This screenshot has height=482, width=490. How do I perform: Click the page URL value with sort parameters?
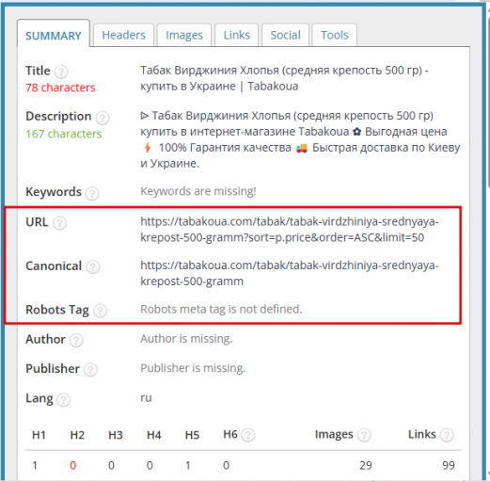point(290,230)
